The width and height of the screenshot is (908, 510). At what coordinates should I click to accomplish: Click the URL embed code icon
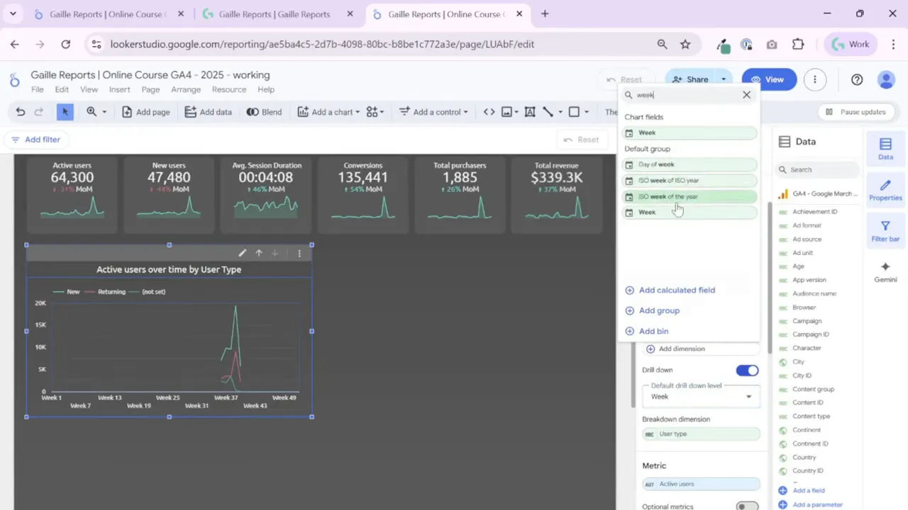point(489,112)
